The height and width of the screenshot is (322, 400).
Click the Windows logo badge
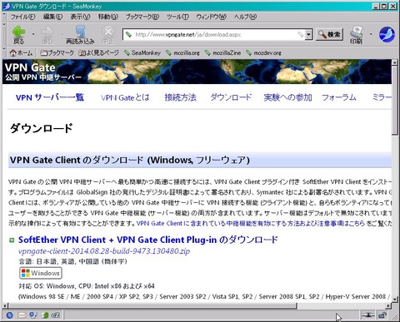[41, 273]
